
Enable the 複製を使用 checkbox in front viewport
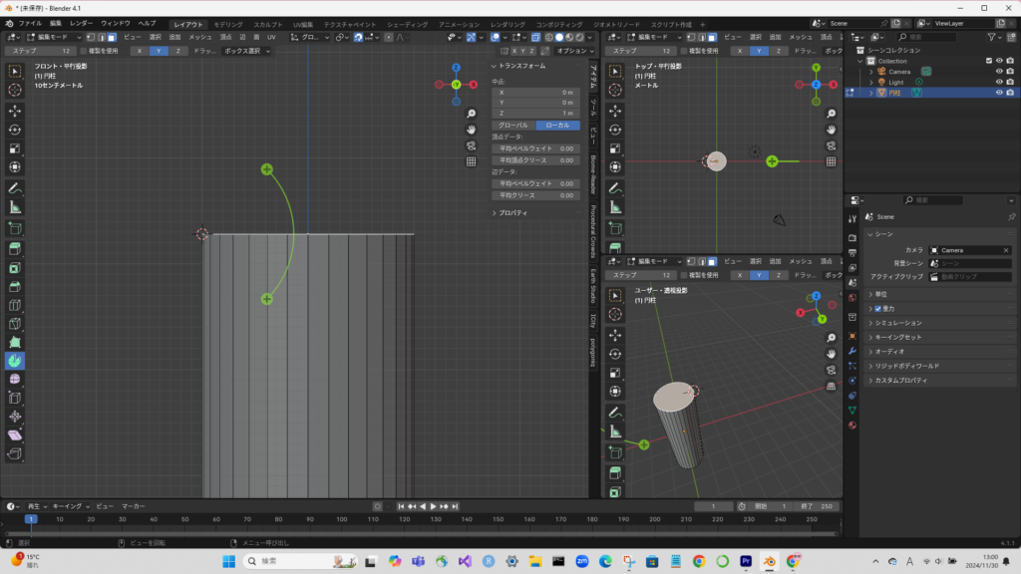tap(85, 50)
